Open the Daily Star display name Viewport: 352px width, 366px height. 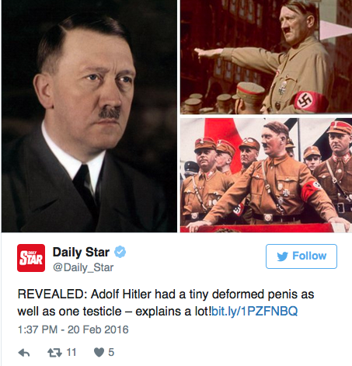point(81,252)
